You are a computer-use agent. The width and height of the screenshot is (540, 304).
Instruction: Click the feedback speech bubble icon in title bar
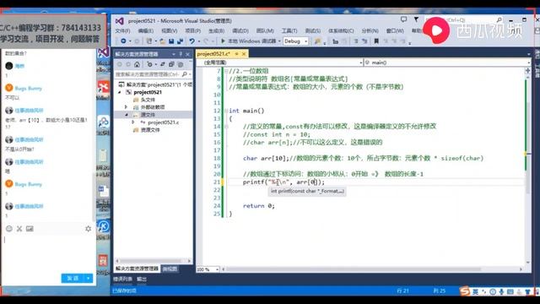pos(403,19)
